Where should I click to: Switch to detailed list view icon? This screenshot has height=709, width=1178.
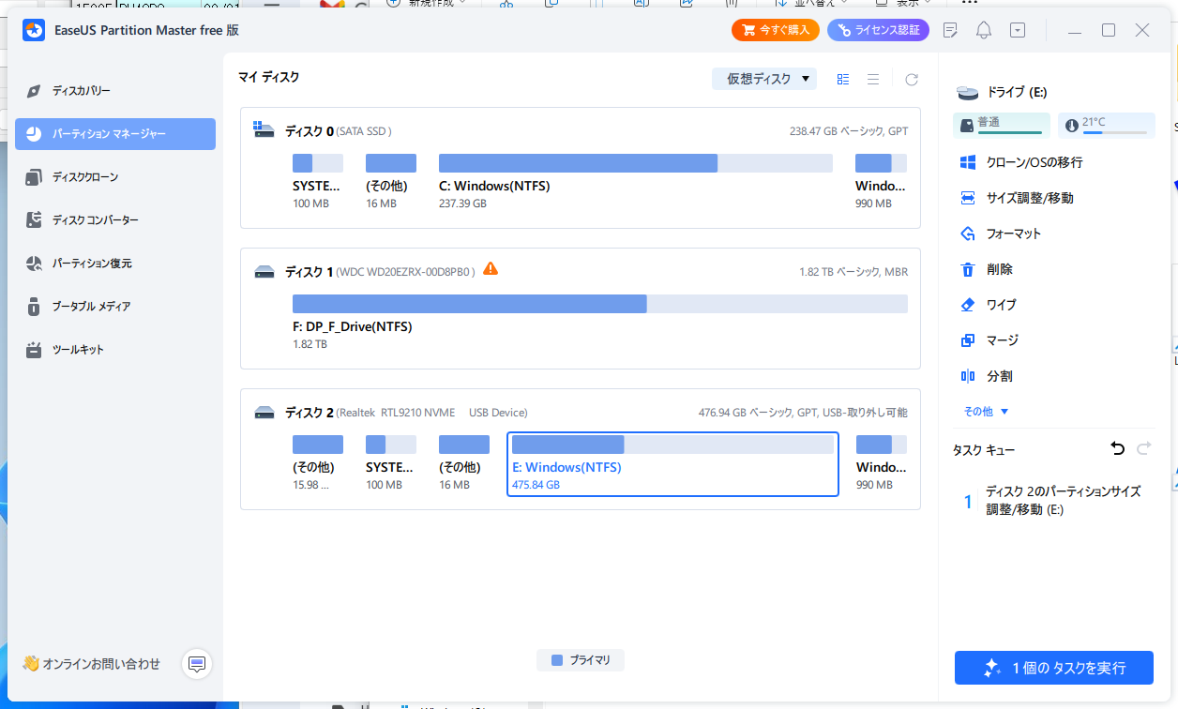[x=843, y=80]
